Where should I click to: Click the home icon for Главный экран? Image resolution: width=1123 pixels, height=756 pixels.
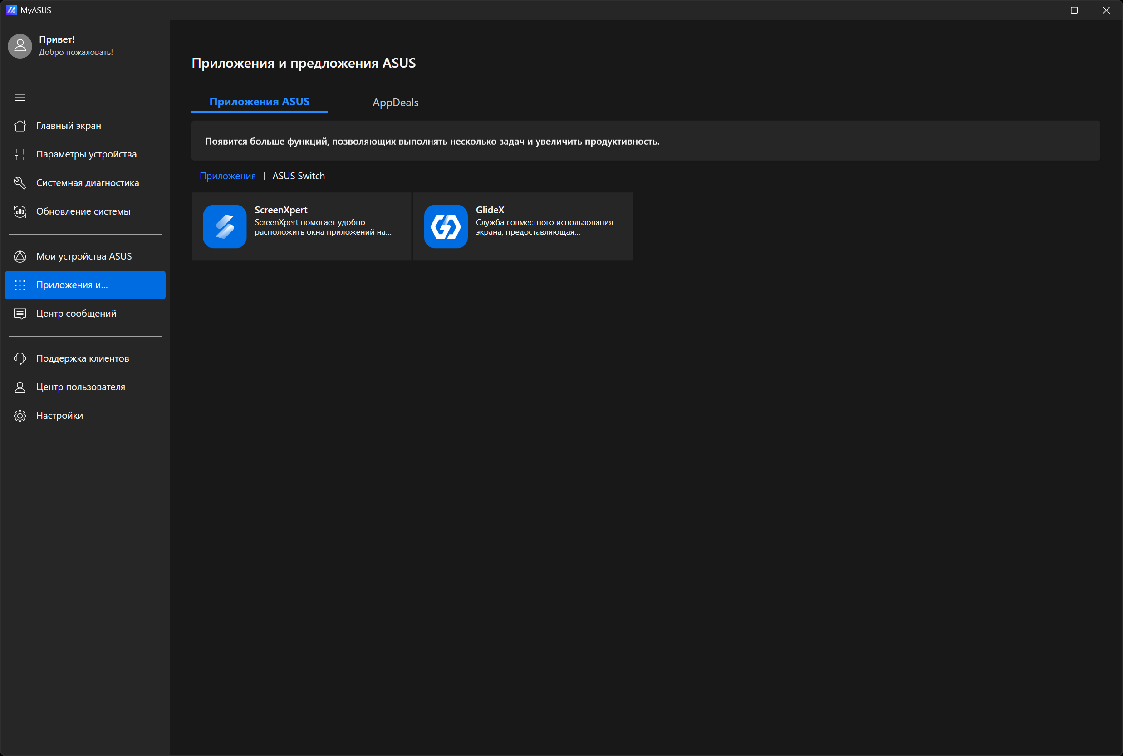click(x=20, y=126)
